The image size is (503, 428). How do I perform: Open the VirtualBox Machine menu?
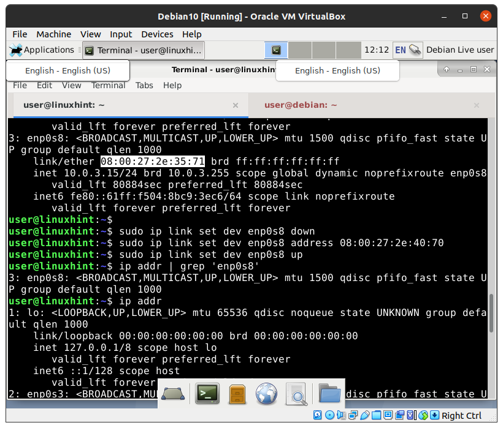[x=53, y=34]
